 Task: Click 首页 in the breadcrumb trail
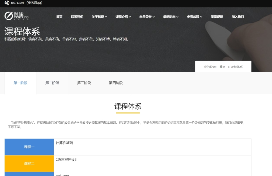coord(222,67)
